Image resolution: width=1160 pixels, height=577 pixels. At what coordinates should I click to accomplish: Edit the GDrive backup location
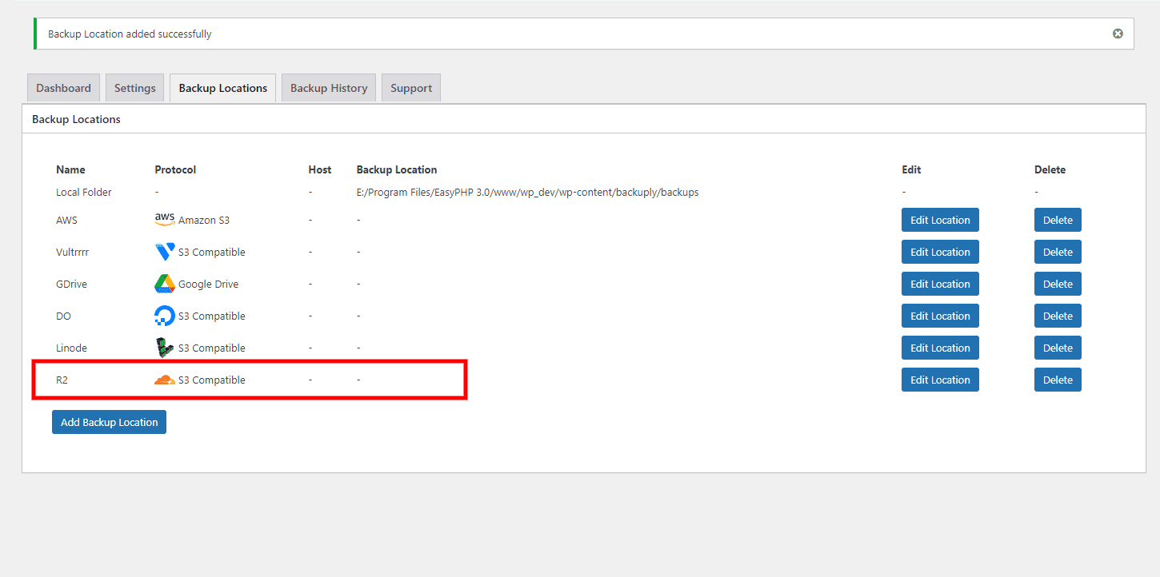click(x=939, y=283)
